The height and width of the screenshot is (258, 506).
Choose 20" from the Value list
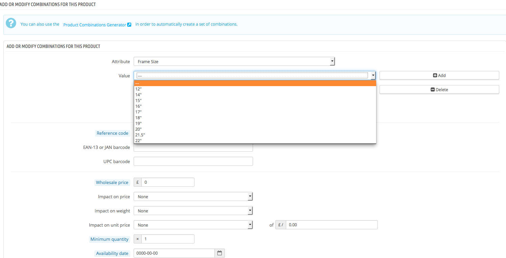point(255,129)
